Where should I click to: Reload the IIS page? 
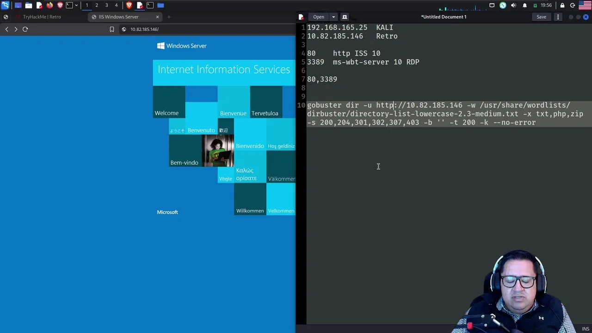click(x=25, y=29)
